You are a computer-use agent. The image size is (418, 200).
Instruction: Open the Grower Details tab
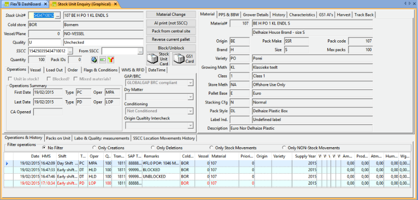256,15
